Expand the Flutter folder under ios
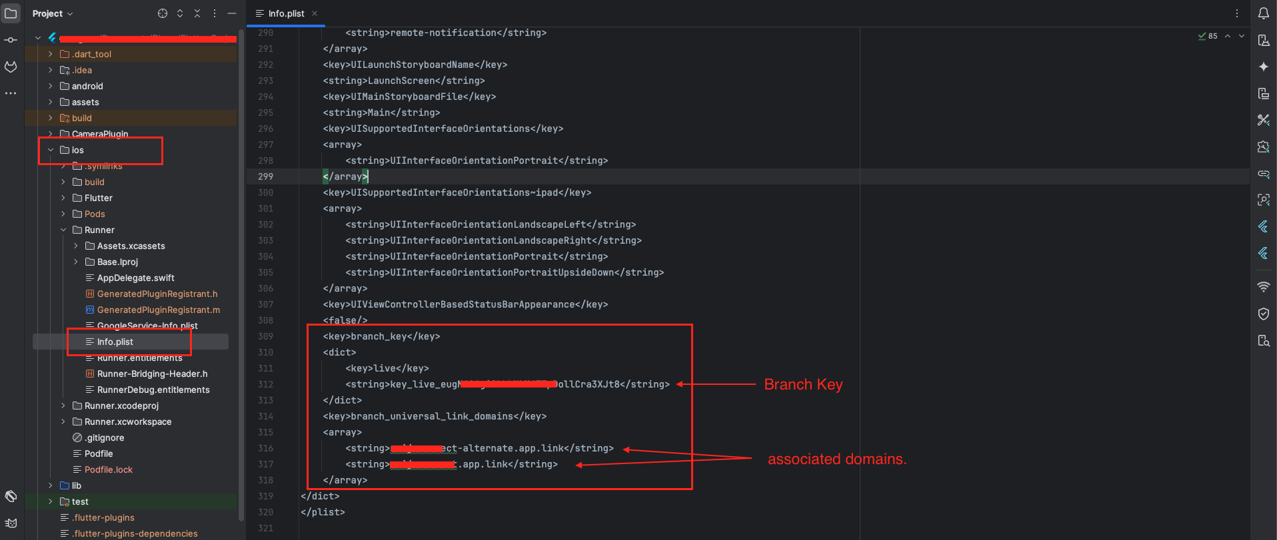This screenshot has height=540, width=1277. coord(63,198)
